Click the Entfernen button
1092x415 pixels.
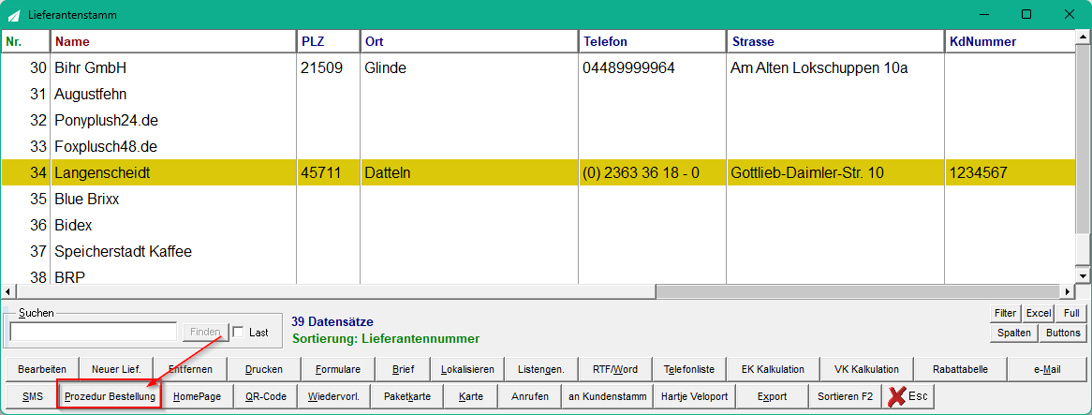pyautogui.click(x=190, y=369)
